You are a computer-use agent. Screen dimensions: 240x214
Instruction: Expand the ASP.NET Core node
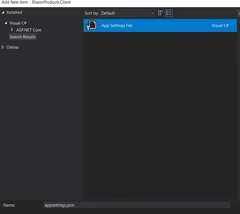tap(12, 30)
